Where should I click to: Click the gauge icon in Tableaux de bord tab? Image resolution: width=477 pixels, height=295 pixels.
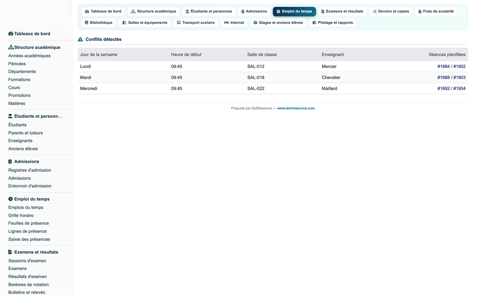point(87,12)
